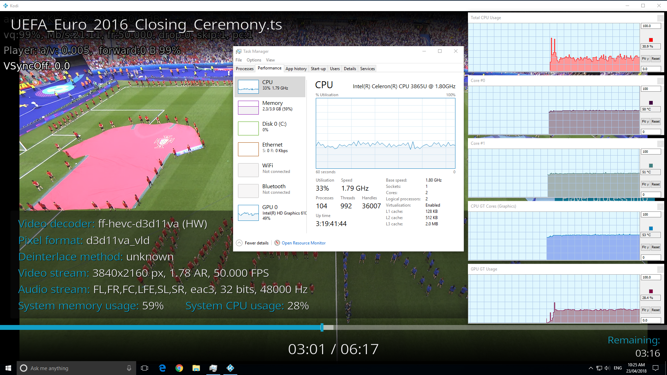Launch Microsoft Edge from taskbar
Screen dimensions: 667x375
162,368
